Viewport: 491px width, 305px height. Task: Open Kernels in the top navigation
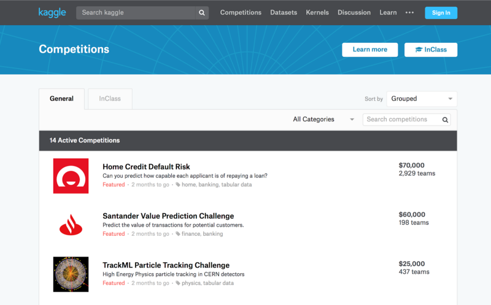(317, 12)
